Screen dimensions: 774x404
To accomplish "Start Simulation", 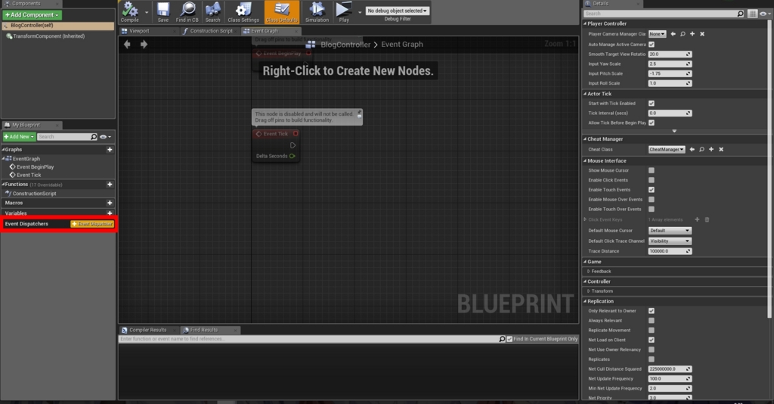I will coord(317,12).
